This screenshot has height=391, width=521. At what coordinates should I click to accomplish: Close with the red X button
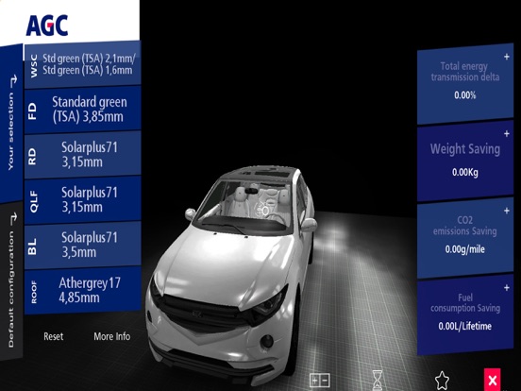[492, 380]
